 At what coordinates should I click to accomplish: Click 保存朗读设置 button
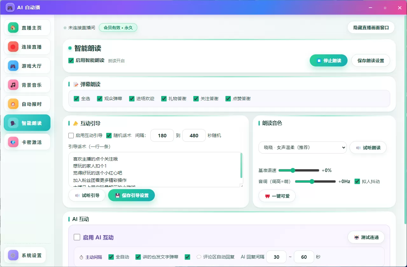click(371, 60)
